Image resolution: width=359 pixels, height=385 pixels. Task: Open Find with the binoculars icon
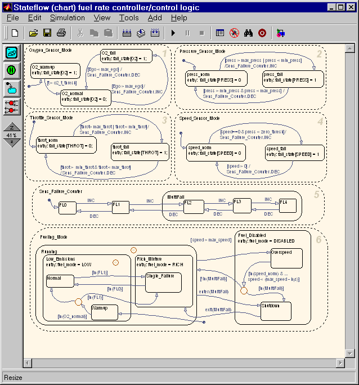coord(248,33)
